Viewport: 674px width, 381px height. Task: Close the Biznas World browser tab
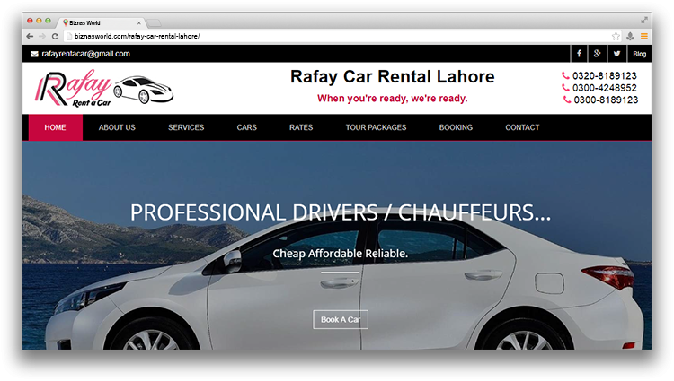(x=138, y=22)
